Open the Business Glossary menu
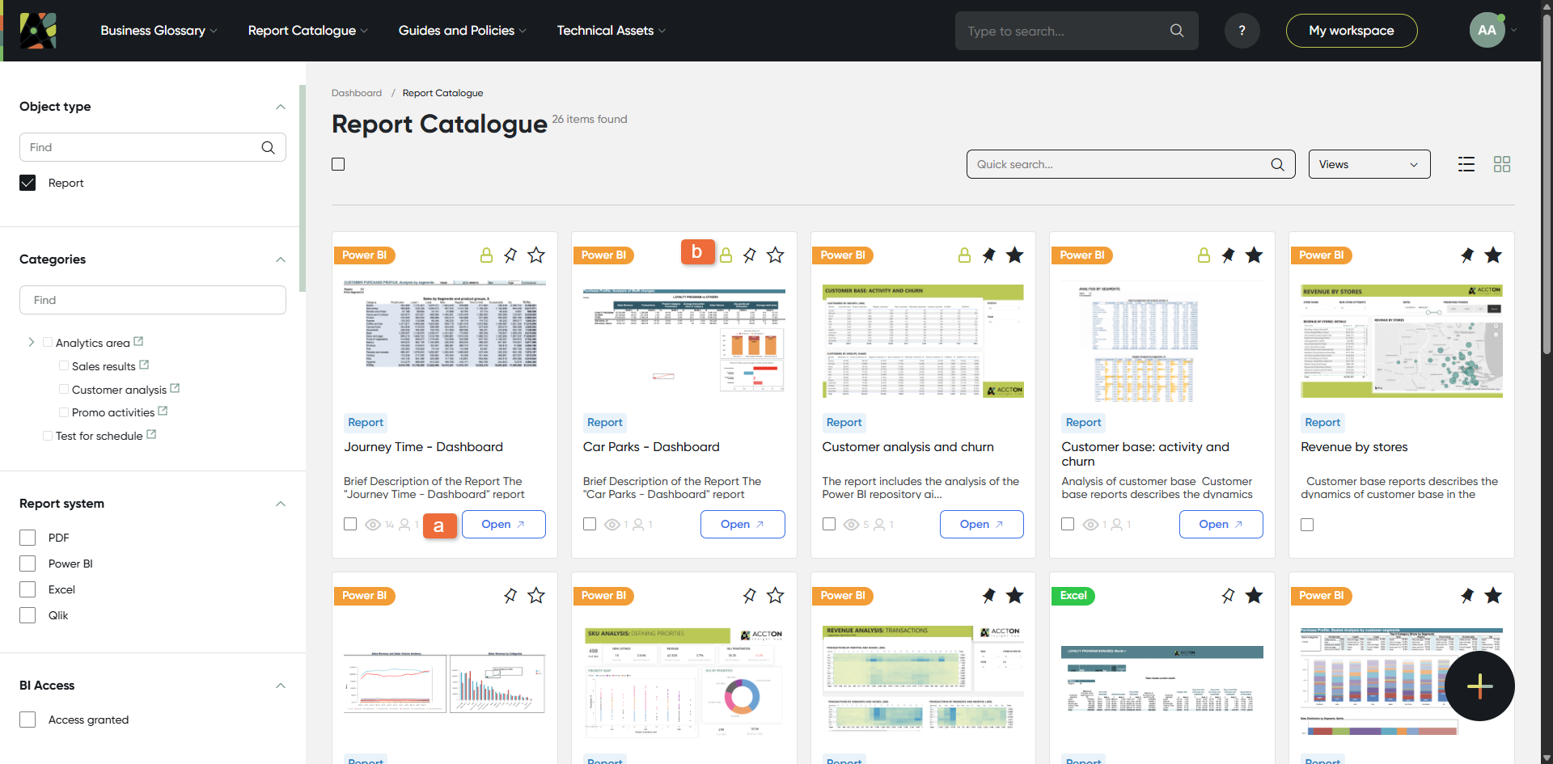This screenshot has height=764, width=1553. pos(159,31)
